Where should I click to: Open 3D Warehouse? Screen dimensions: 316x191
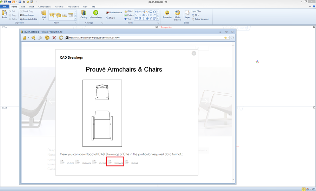click(114, 13)
